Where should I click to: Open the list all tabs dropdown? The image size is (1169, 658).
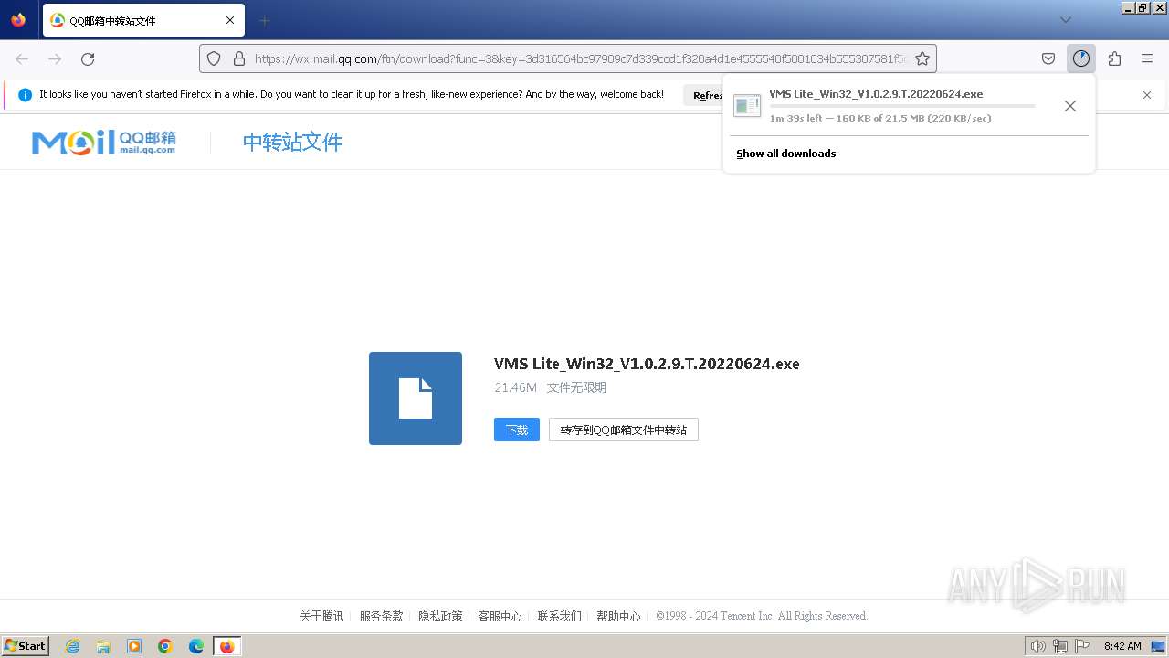point(1066,20)
